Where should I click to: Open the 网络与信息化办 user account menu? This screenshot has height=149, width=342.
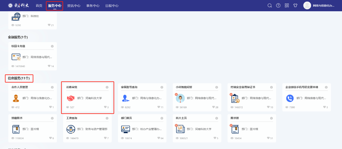coord(319,6)
